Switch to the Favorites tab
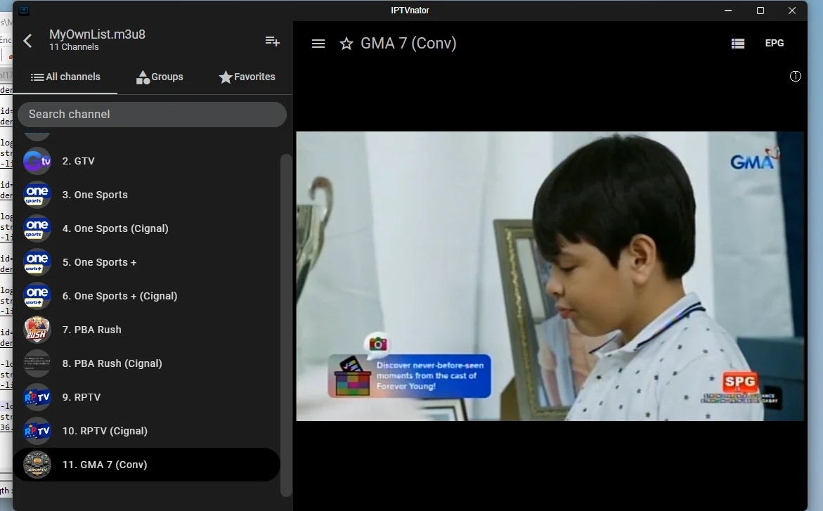This screenshot has height=511, width=823. tap(247, 77)
